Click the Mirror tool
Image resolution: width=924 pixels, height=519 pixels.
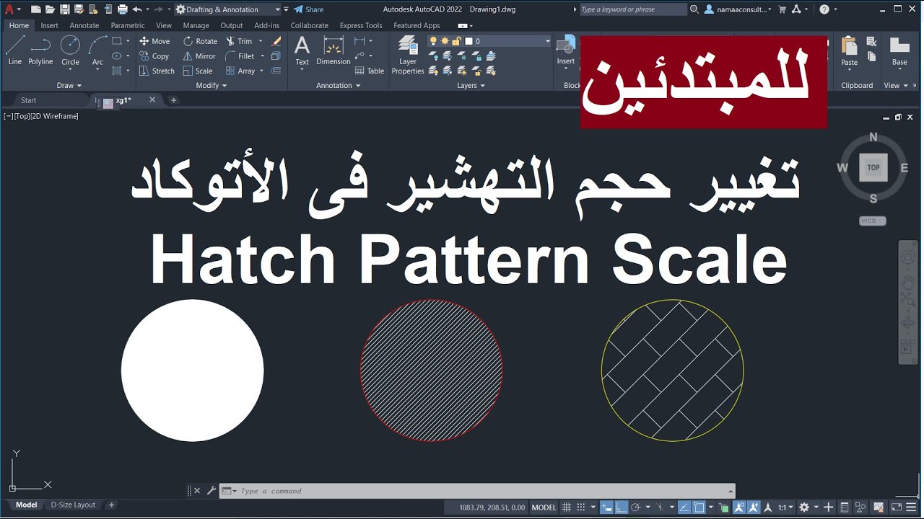(x=199, y=56)
